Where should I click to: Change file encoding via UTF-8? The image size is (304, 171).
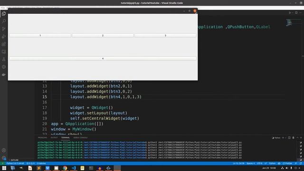pyautogui.click(x=259, y=163)
